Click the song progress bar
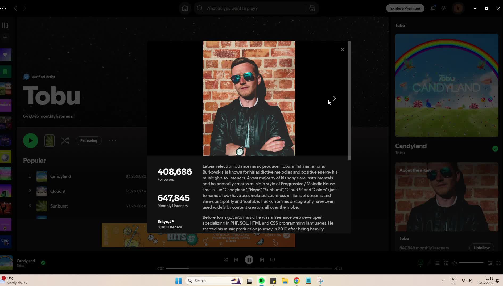The width and height of the screenshot is (503, 286). click(x=249, y=268)
